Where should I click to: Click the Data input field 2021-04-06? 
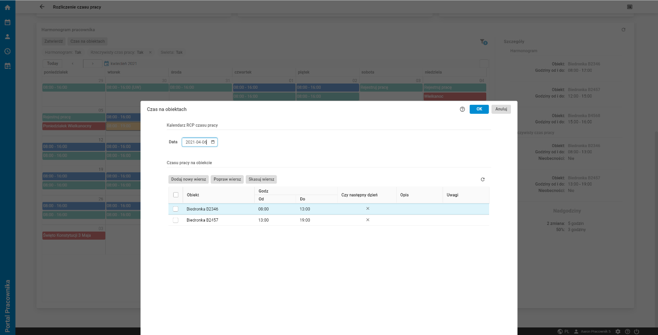[200, 142]
